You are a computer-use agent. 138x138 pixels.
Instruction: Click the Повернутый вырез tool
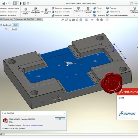[x=46, y=11]
